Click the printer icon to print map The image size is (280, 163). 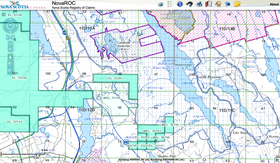tap(199, 4)
